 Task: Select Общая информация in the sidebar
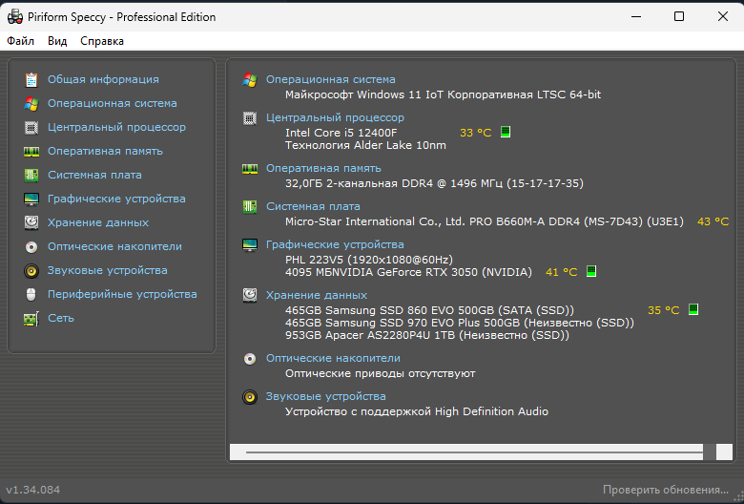click(x=103, y=79)
